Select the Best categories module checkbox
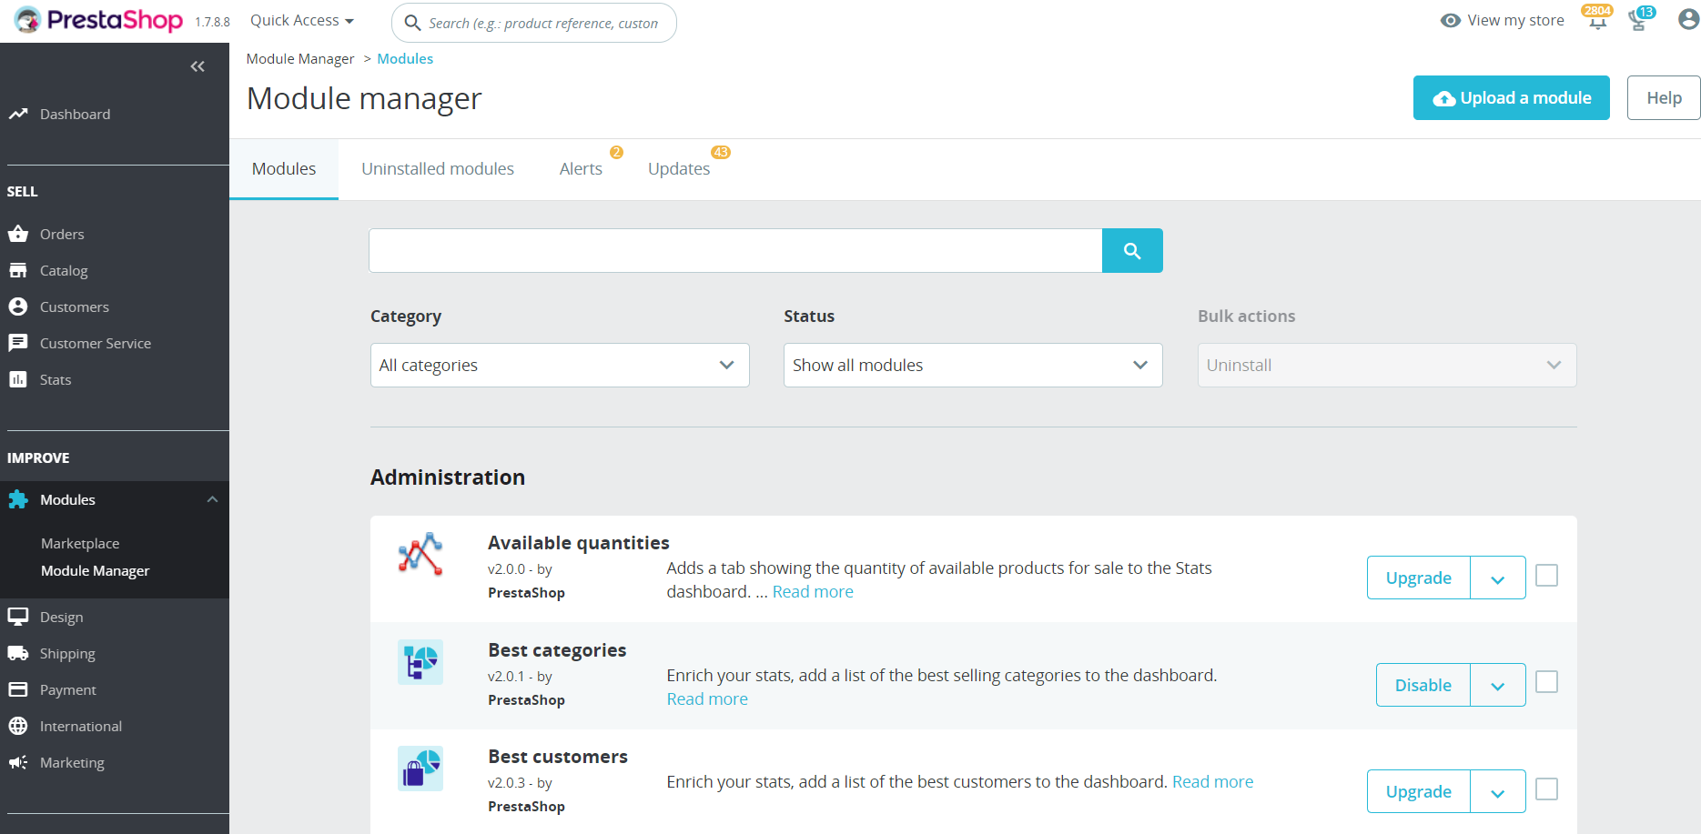This screenshot has height=834, width=1701. tap(1546, 682)
